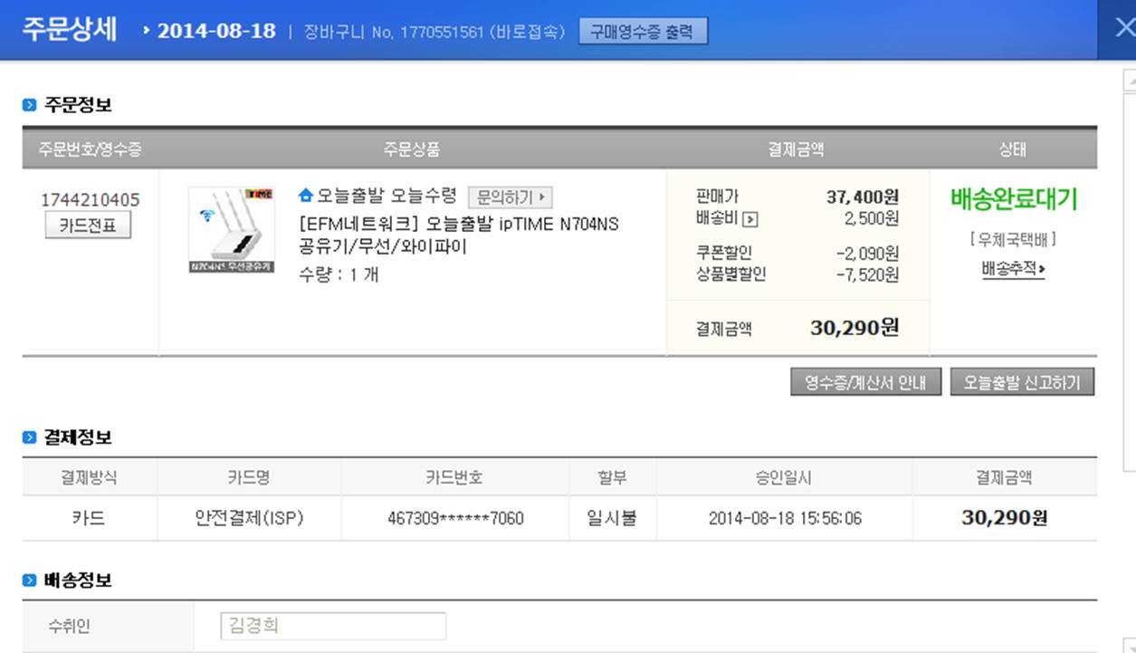Open the shipping fee 배송비 info icon
Viewport: 1136px width, 653px height.
click(x=750, y=219)
